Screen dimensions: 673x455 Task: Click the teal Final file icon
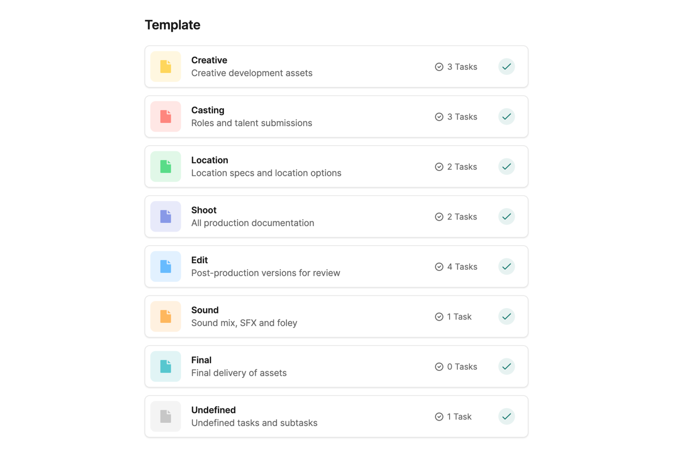[166, 367]
